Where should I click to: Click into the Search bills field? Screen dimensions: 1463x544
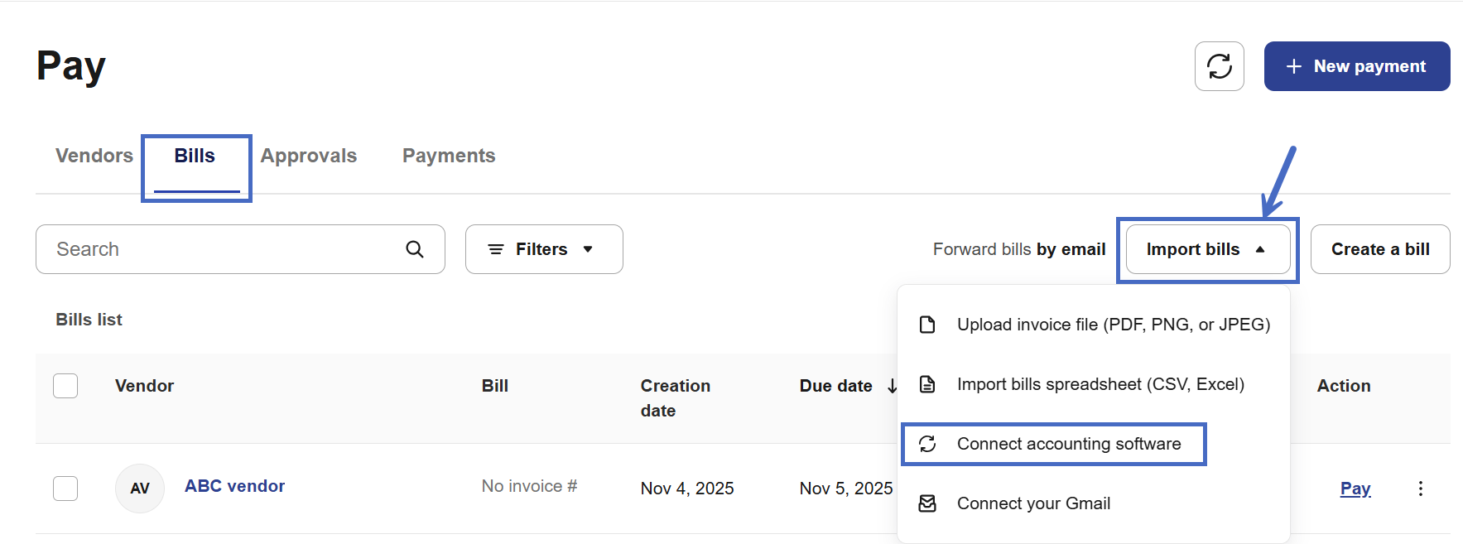pos(224,249)
